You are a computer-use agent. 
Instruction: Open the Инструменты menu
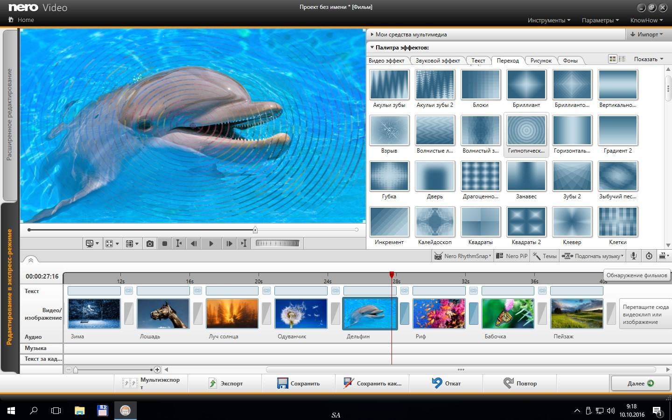point(549,20)
